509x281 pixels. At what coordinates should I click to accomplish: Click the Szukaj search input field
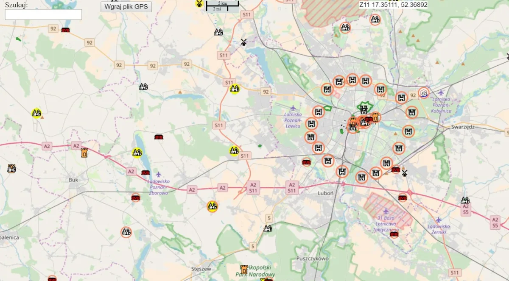[43, 14]
